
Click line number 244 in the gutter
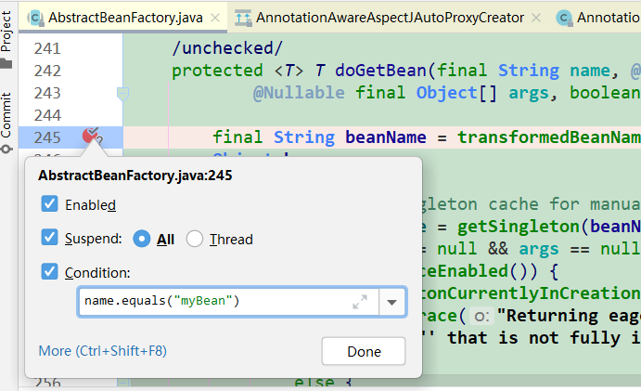[x=47, y=115]
